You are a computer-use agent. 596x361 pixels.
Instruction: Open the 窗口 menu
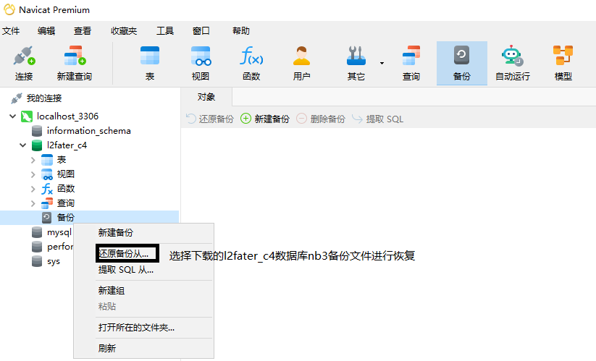[201, 31]
